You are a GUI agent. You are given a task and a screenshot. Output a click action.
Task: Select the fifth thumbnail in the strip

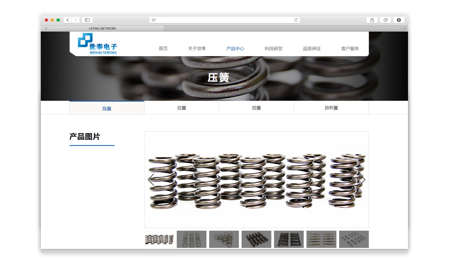tap(289, 239)
